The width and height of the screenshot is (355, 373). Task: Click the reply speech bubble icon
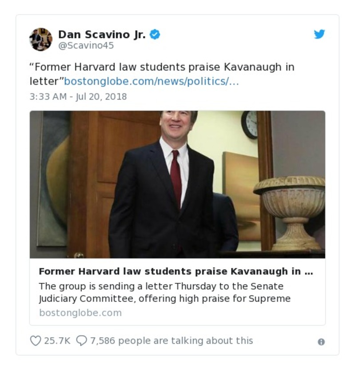pyautogui.click(x=82, y=341)
